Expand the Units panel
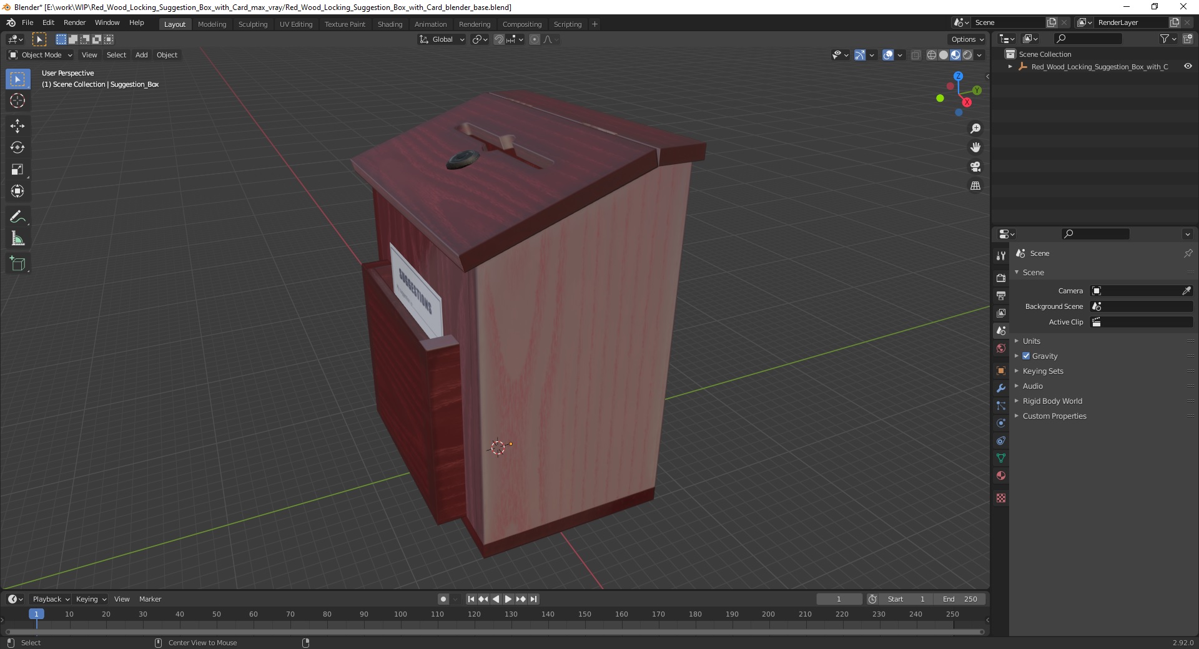 [x=1031, y=341]
